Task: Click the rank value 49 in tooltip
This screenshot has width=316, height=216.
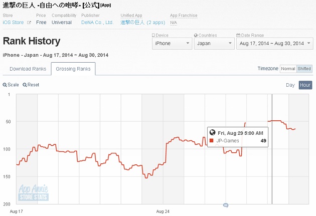Action: pos(263,141)
